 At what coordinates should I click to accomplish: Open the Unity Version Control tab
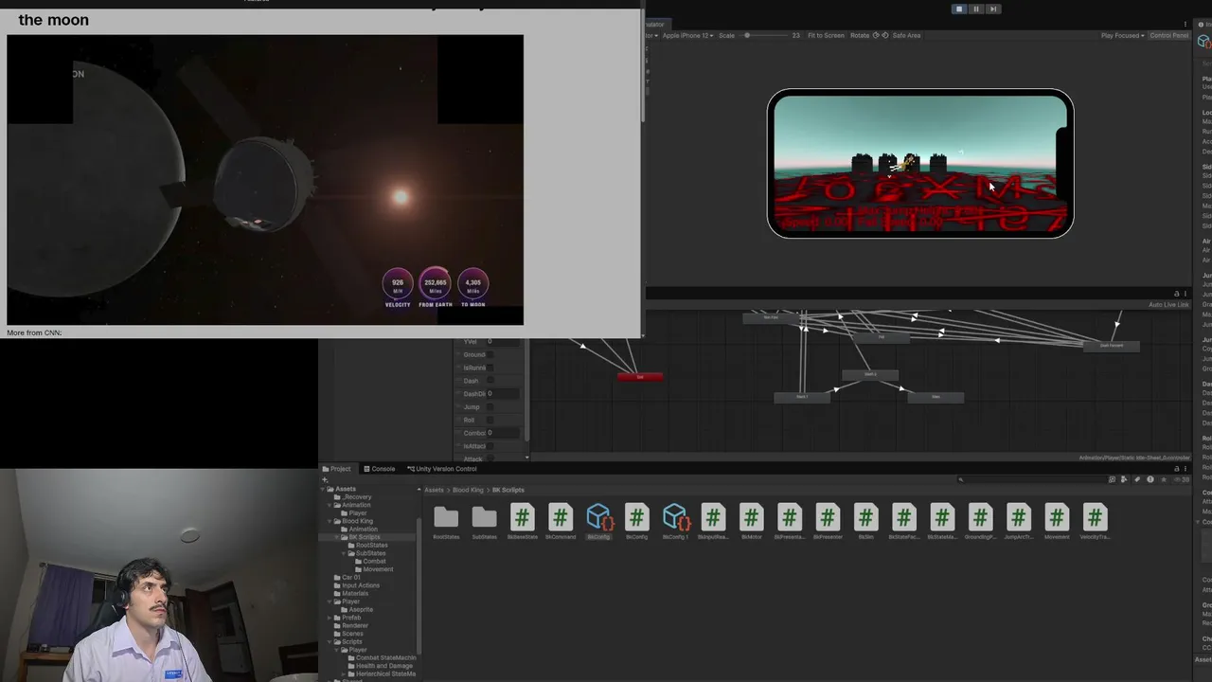(442, 469)
